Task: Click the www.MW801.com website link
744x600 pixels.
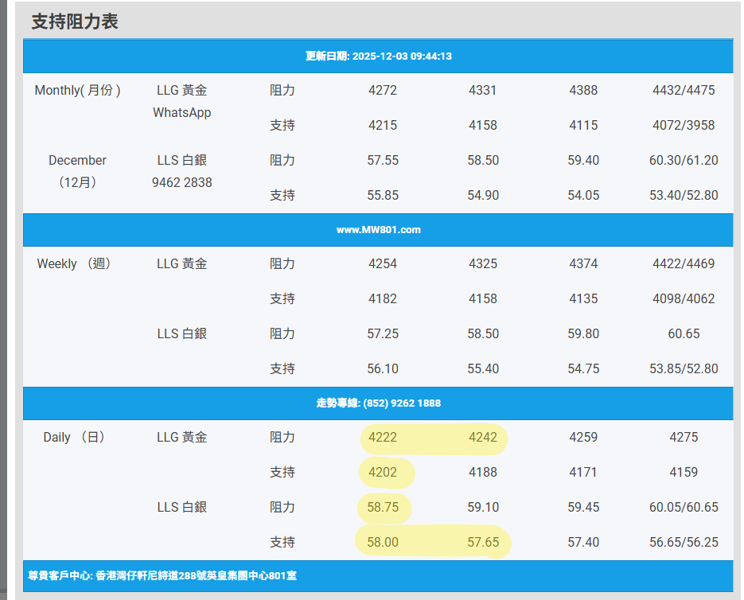Action: coord(378,230)
